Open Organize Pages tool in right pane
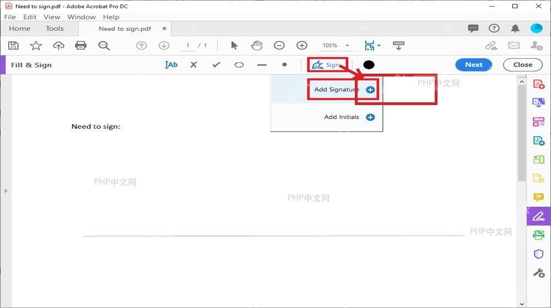 tap(538, 122)
